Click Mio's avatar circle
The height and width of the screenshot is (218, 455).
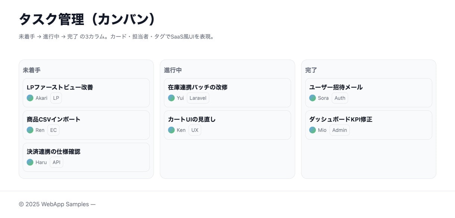coord(313,130)
